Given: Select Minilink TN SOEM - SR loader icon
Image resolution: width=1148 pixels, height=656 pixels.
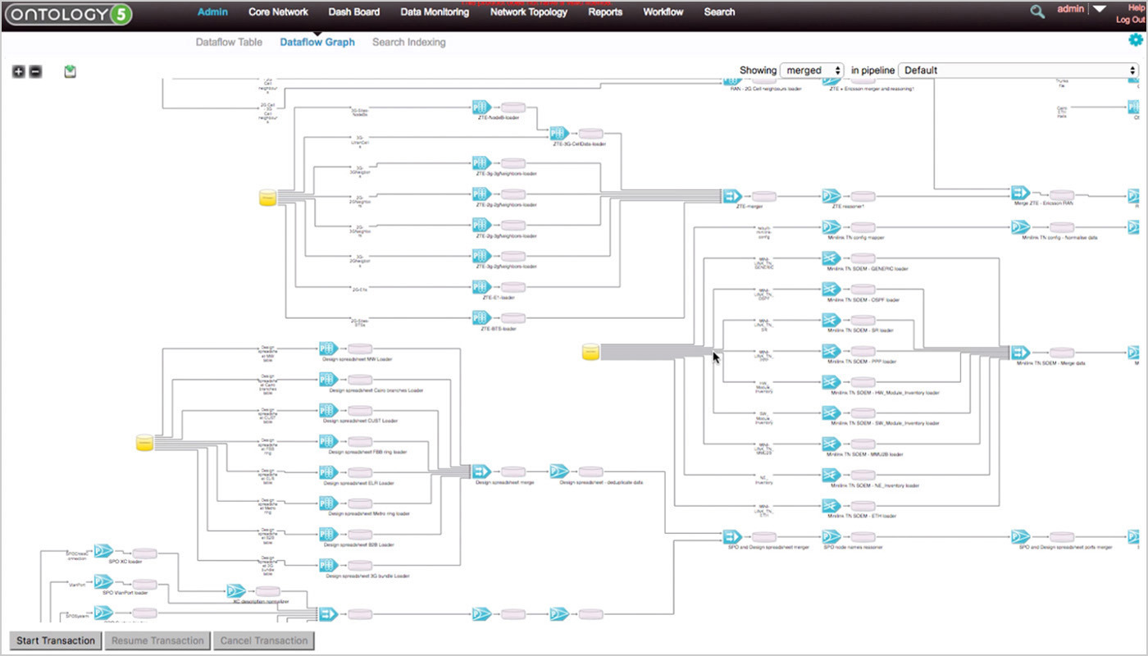Looking at the screenshot, I should click(831, 320).
